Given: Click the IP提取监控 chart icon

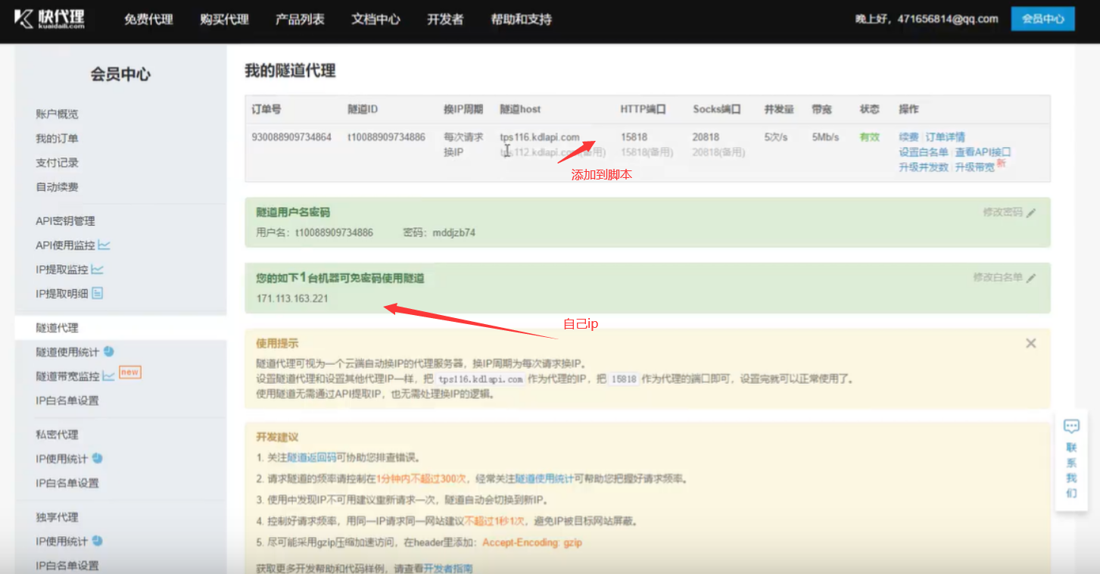Looking at the screenshot, I should 98,270.
